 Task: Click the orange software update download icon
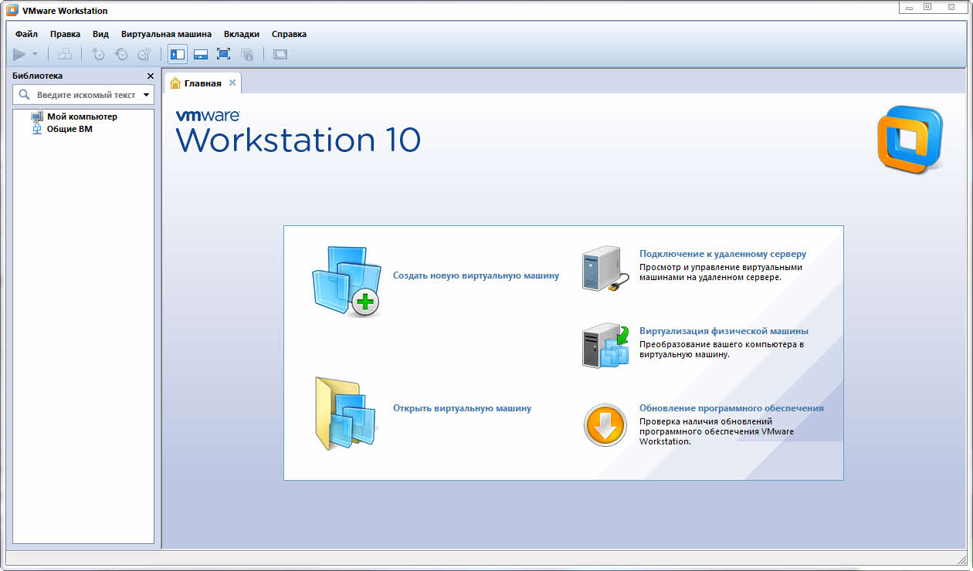tap(605, 425)
